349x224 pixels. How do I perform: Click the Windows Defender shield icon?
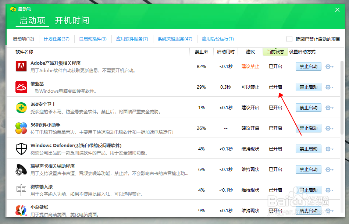21,149
